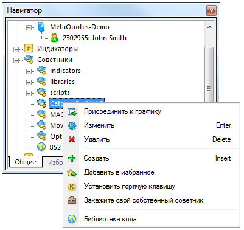The image size is (244, 230).
Task: Click the MAC advisor hat icon
Action: click(x=41, y=114)
